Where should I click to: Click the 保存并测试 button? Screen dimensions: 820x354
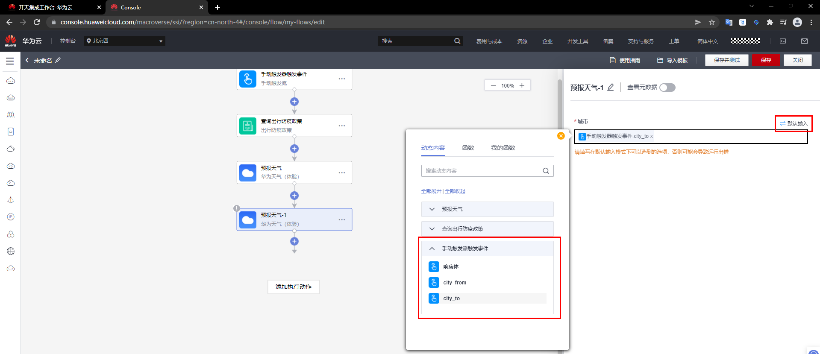click(x=726, y=60)
